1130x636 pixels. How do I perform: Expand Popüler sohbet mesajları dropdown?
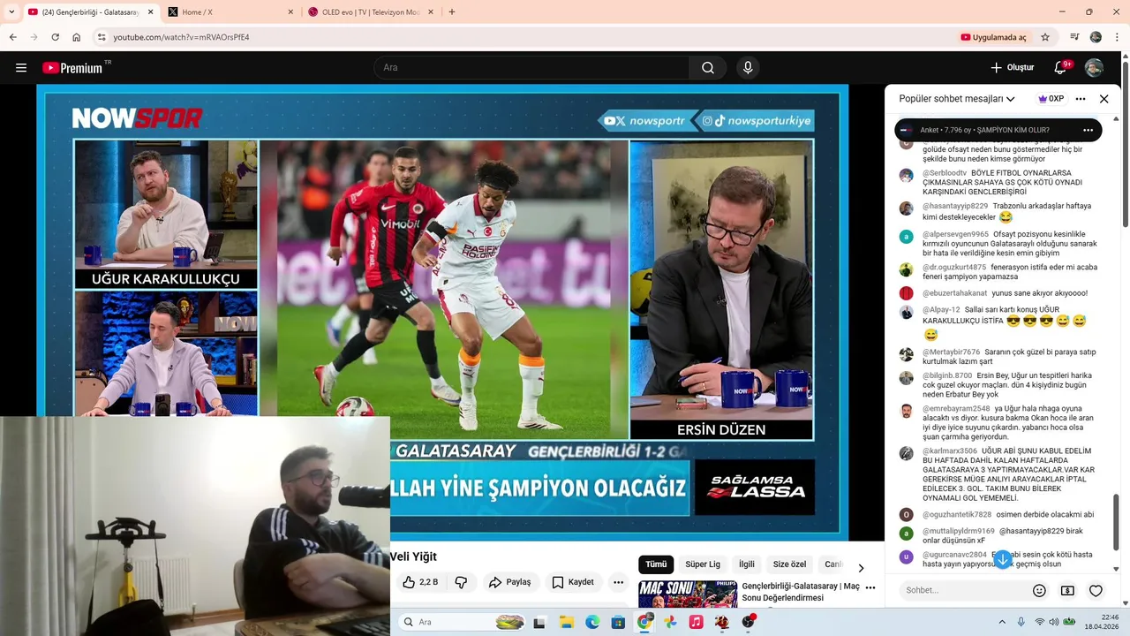957,99
